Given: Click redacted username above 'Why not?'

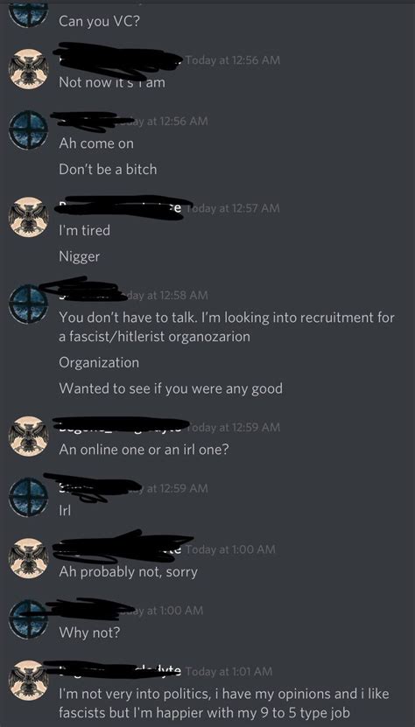Looking at the screenshot, I should click(x=90, y=609).
